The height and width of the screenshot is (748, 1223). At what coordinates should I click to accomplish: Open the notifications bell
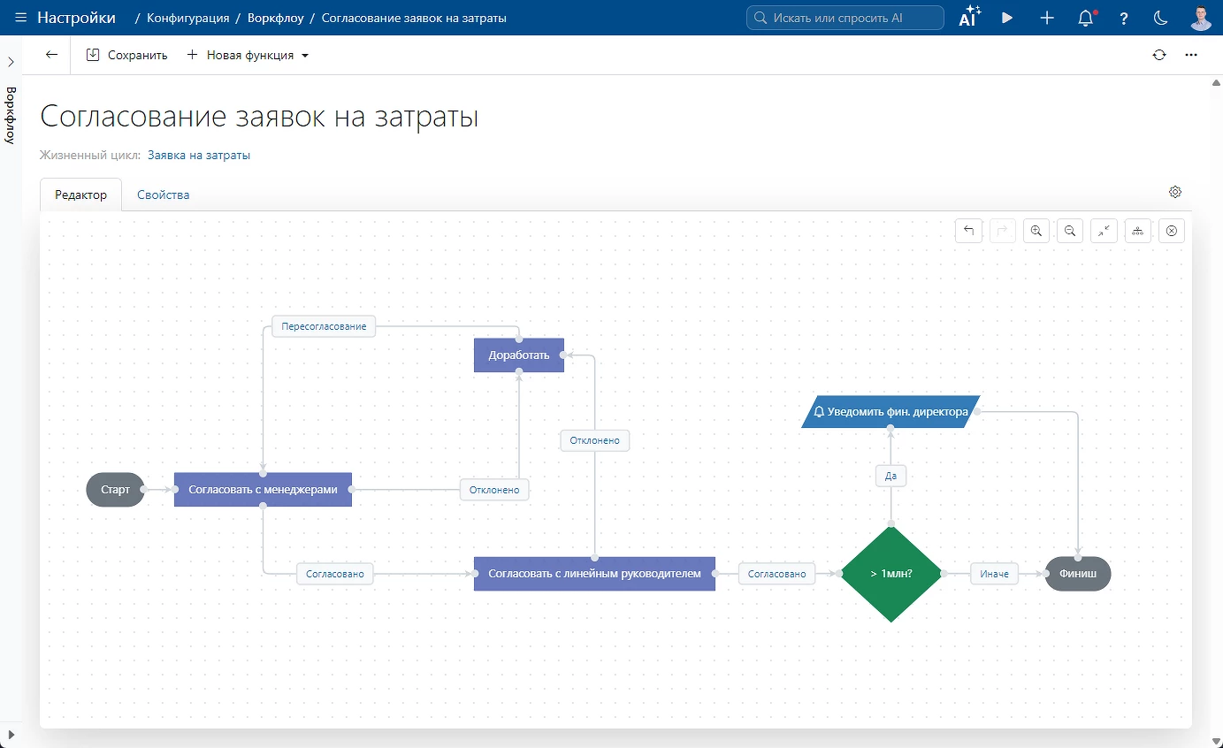click(x=1086, y=18)
